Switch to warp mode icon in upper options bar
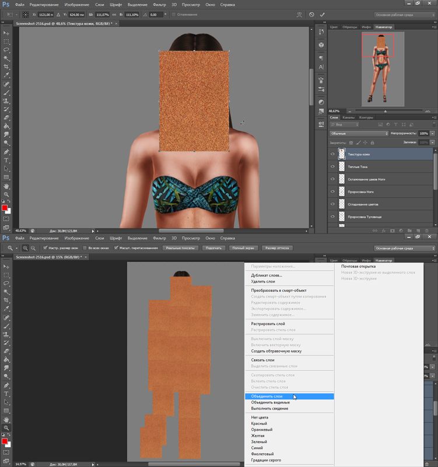 tap(299, 15)
